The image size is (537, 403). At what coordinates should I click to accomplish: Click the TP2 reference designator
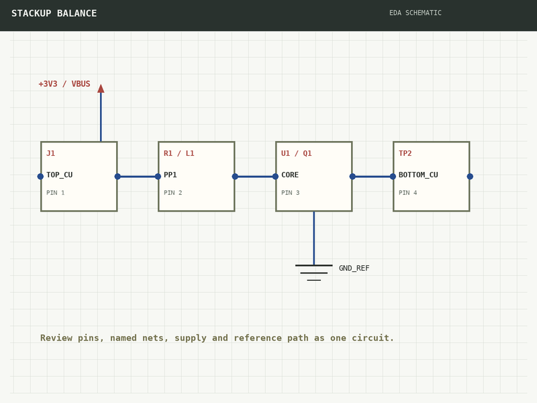405,153
